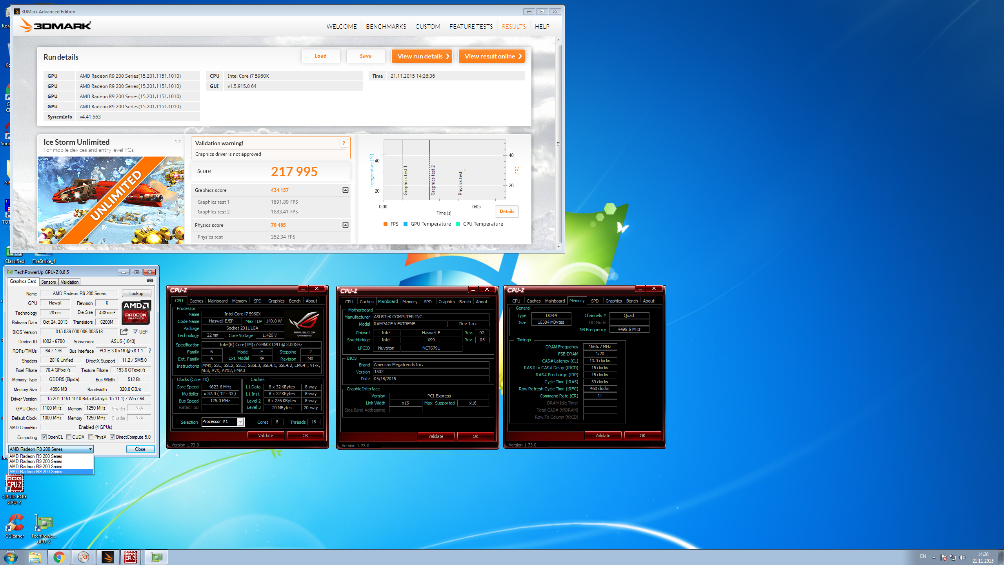Open the FireStrike_4 desktop item

tap(44, 261)
